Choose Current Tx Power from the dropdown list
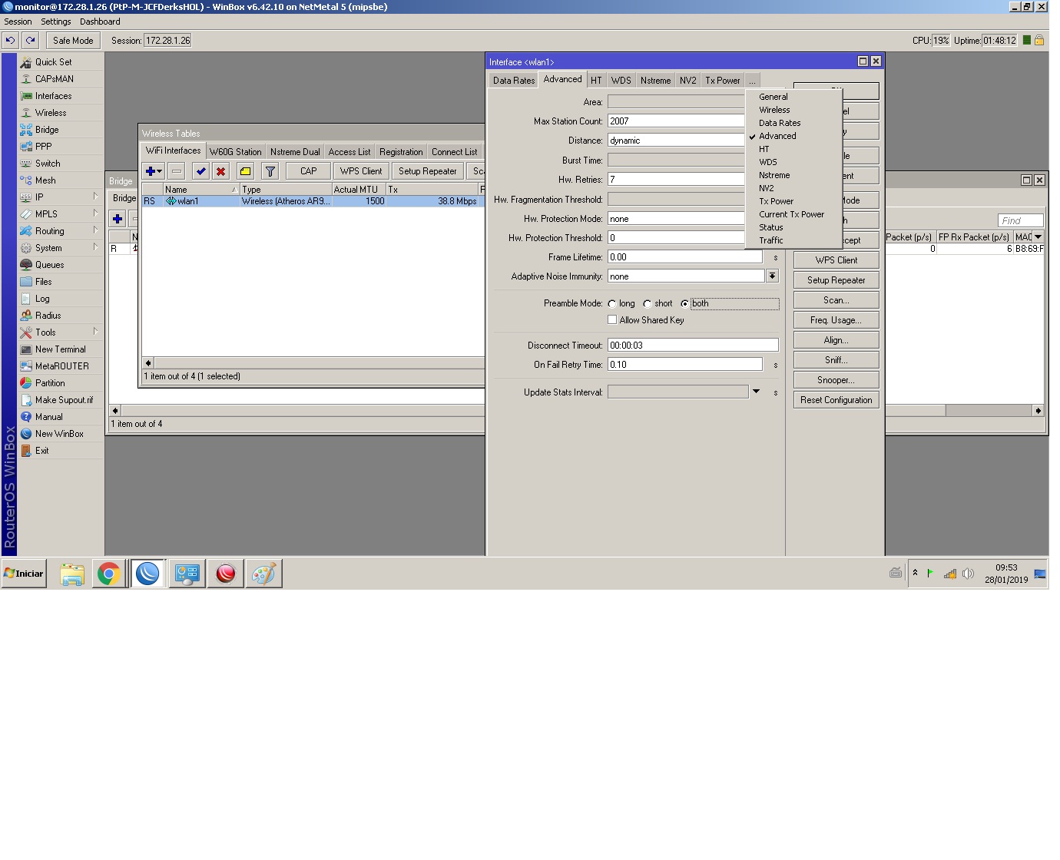Viewport: 1060px width, 860px height. [x=792, y=214]
